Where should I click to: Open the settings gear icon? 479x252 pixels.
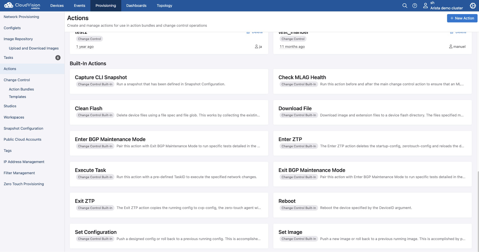click(473, 6)
